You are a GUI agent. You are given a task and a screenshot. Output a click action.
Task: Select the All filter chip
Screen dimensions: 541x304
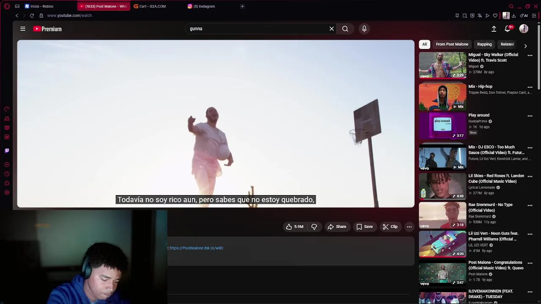[x=424, y=44]
